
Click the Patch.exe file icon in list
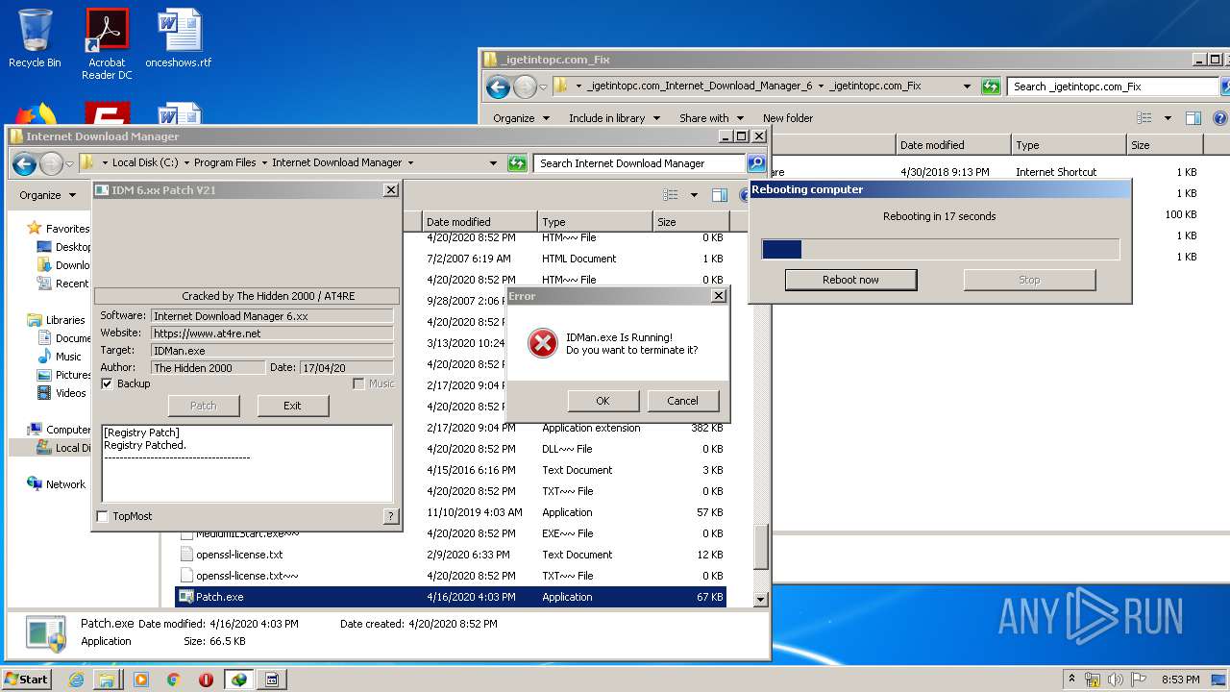pos(186,597)
